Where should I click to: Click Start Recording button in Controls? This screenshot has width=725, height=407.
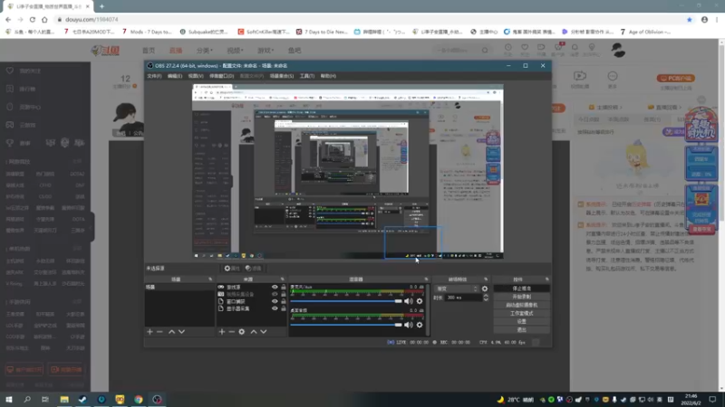[x=522, y=297]
